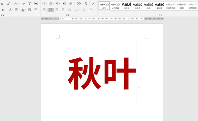Click the Borders grid icon

pos(90,10)
